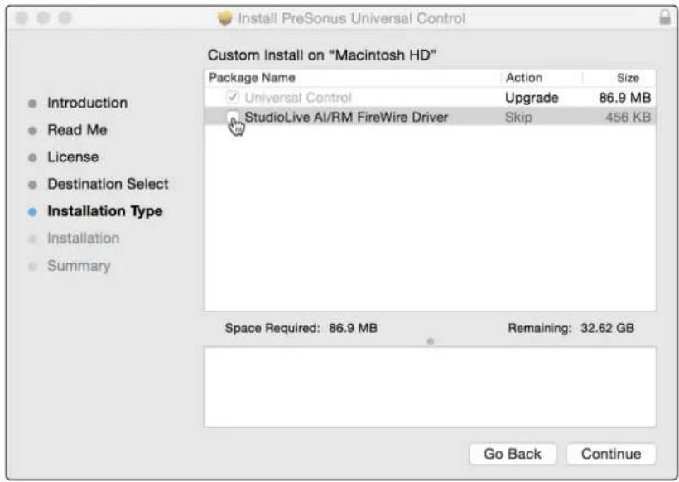This screenshot has width=679, height=482.
Task: Click the Summary step in sidebar
Action: tap(79, 266)
